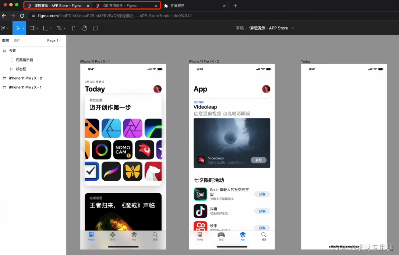399x255 pixels.
Task: Click 游戏 tab icon in first frame
Action: (x=113, y=235)
